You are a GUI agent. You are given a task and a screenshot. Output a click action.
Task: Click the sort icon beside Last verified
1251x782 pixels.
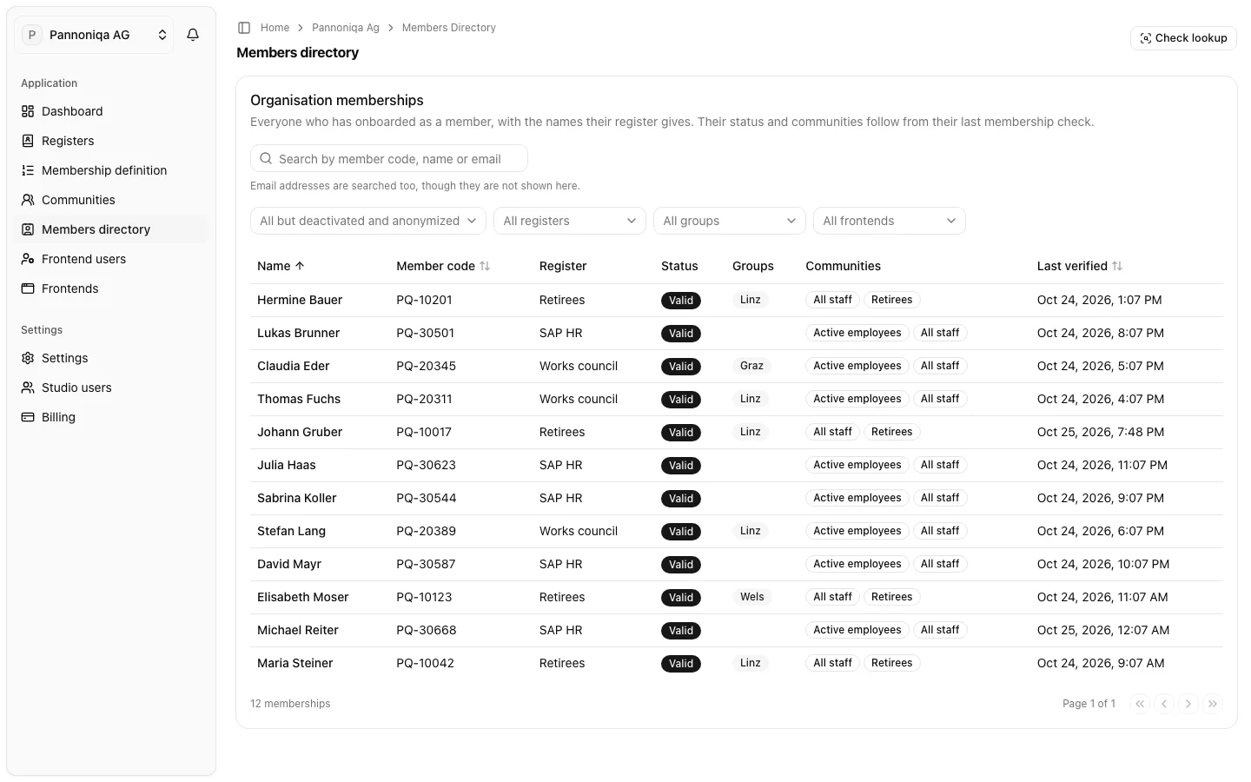1117,266
